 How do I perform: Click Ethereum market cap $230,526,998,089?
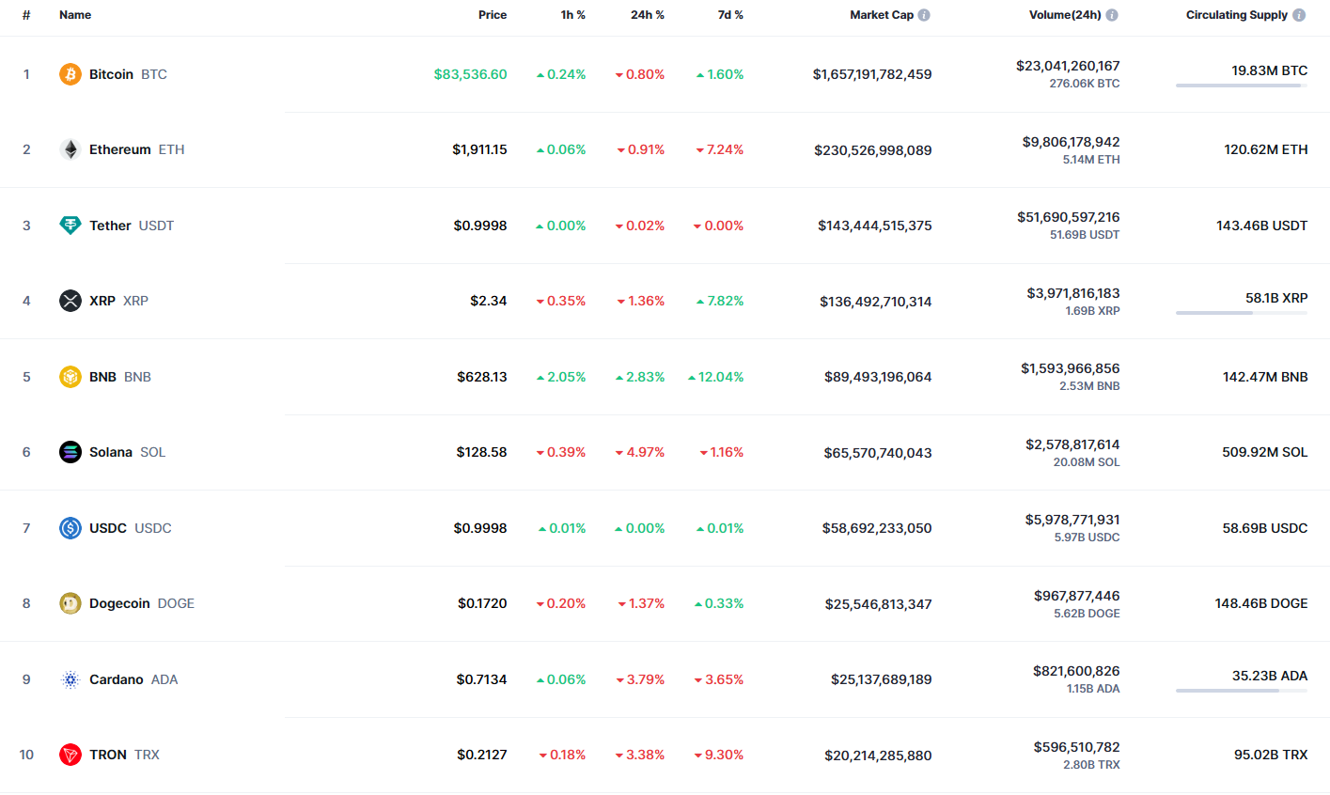tap(873, 150)
